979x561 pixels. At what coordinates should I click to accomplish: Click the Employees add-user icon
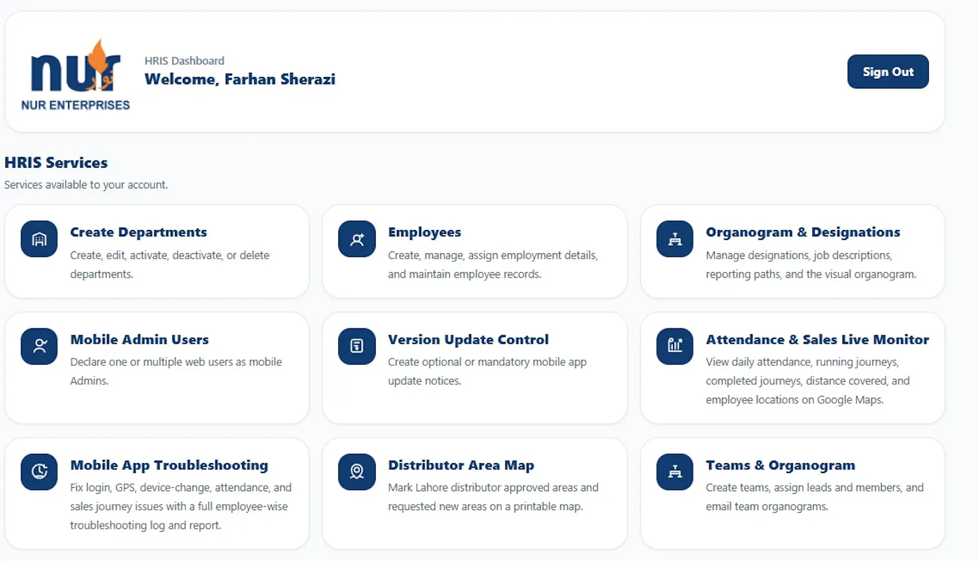click(x=357, y=239)
